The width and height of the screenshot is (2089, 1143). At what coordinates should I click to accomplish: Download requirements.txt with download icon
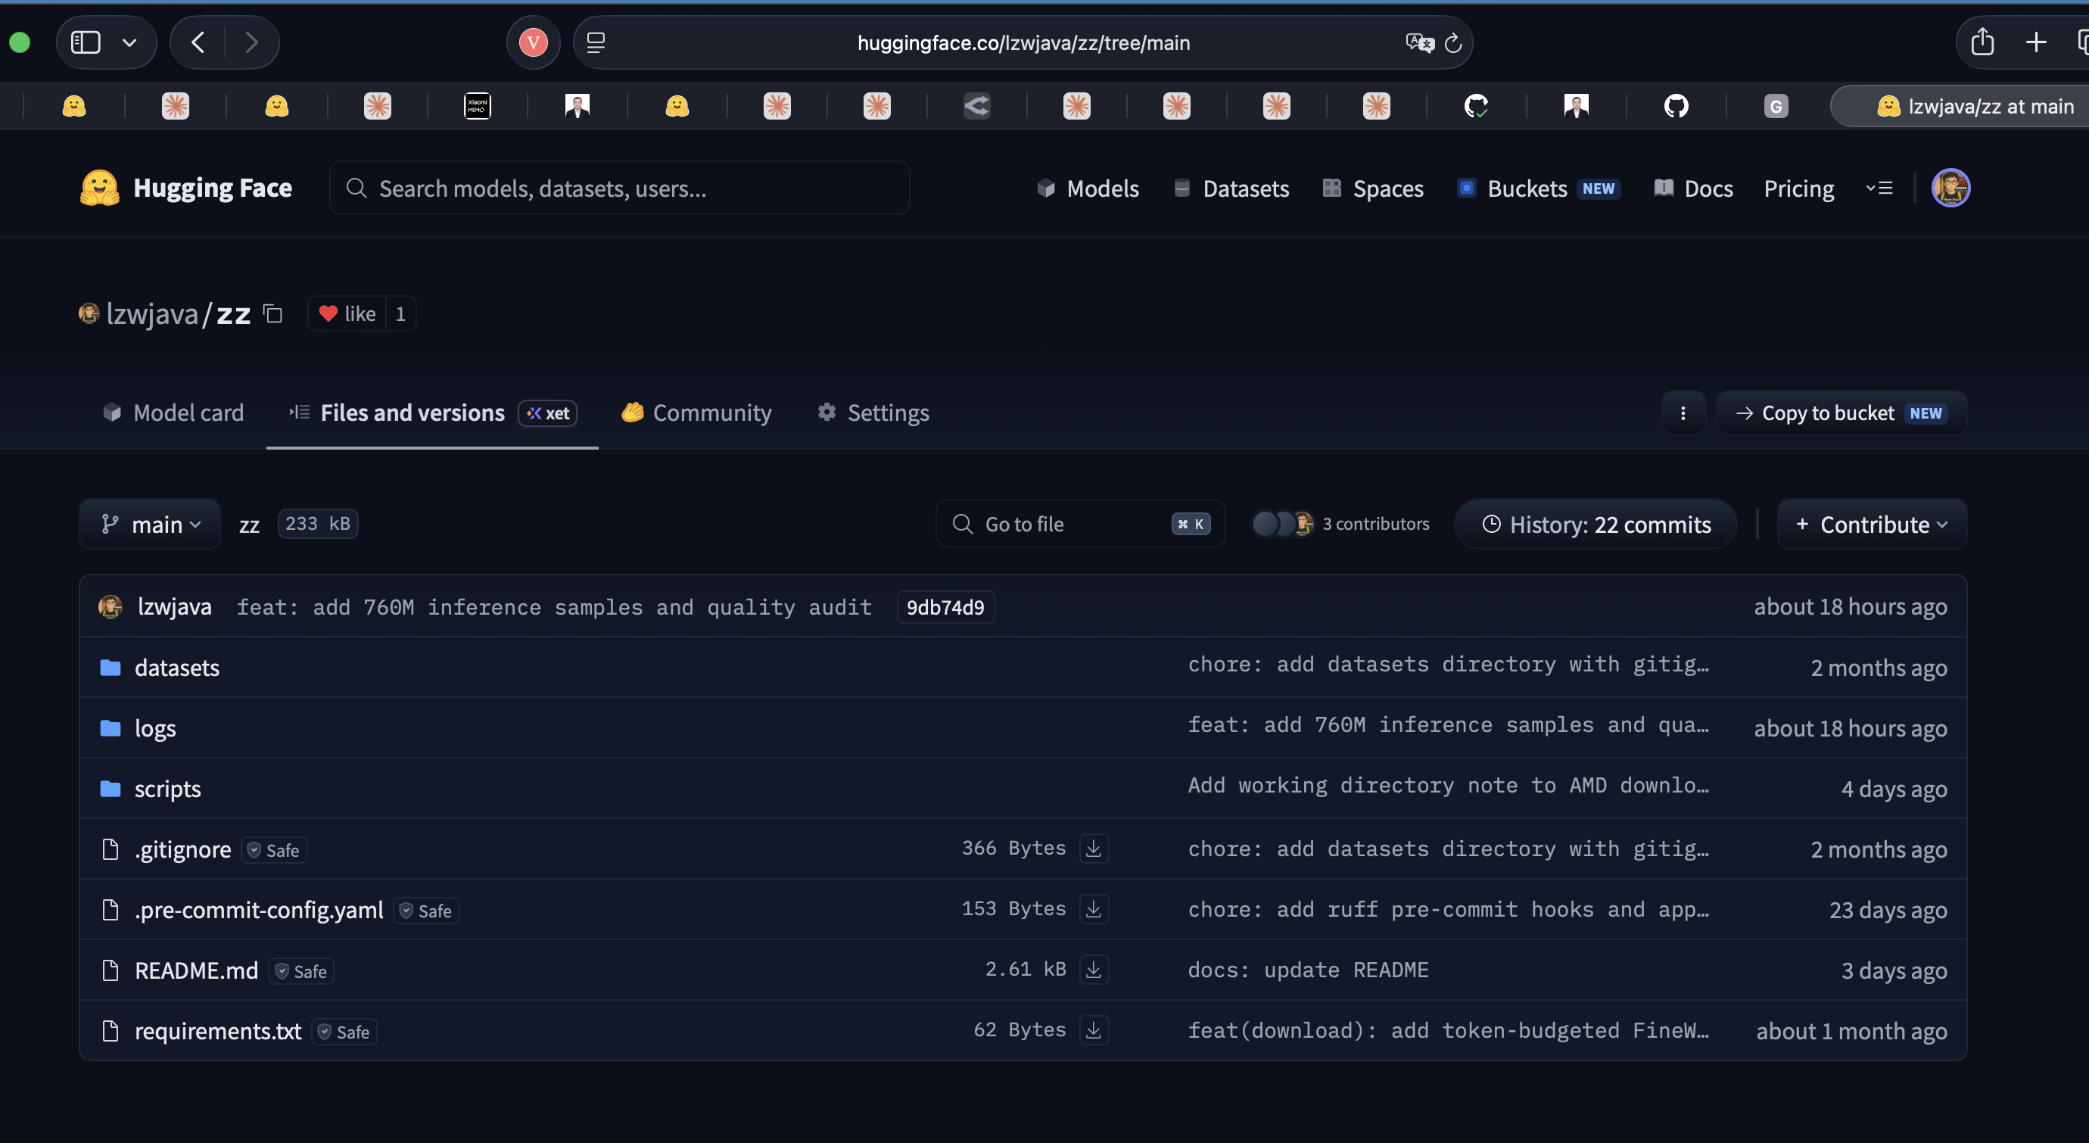tap(1093, 1030)
